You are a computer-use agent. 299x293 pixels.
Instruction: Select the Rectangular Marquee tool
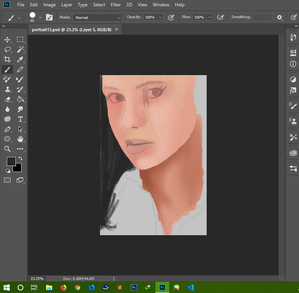(x=20, y=40)
